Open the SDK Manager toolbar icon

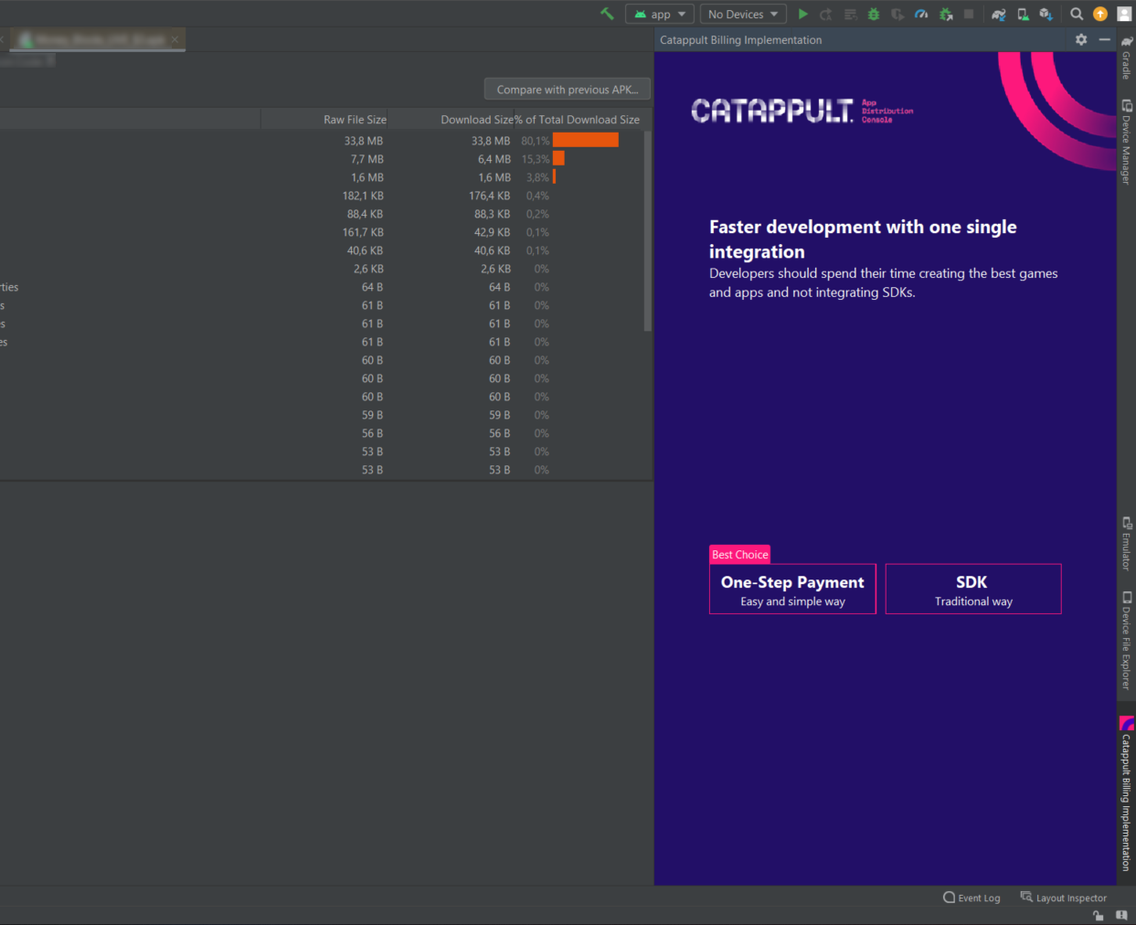[x=1046, y=14]
